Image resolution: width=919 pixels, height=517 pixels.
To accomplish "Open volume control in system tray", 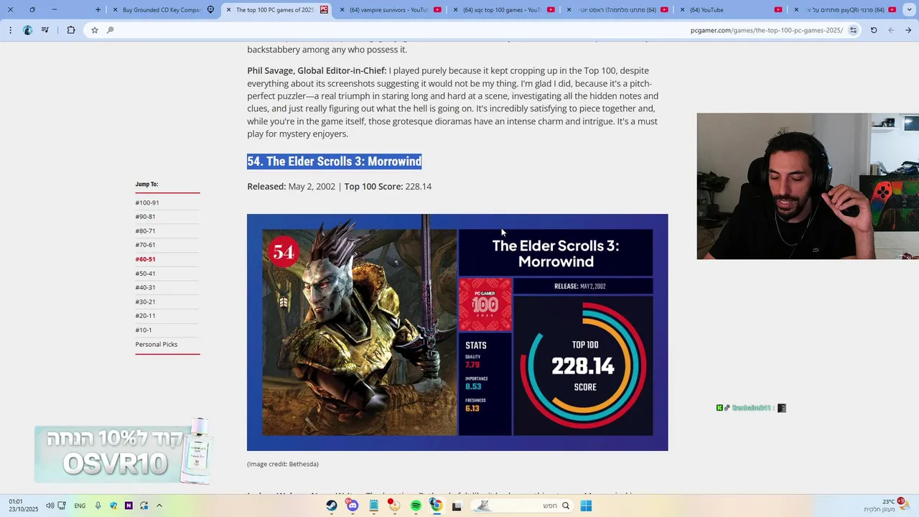I will [50, 506].
